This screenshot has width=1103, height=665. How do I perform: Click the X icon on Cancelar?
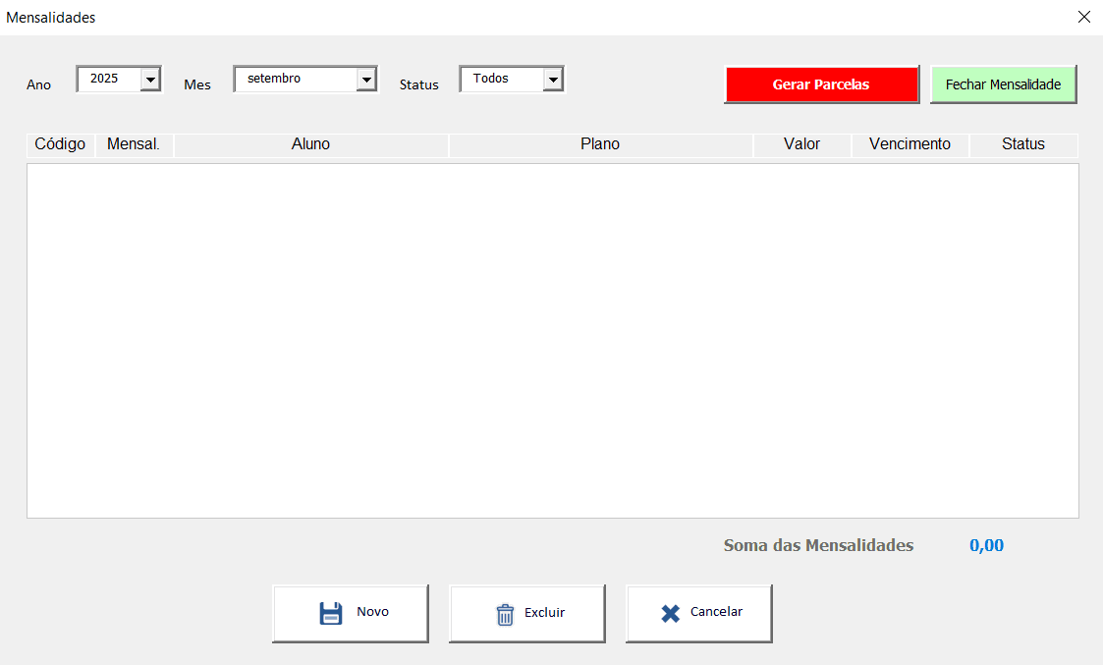pyautogui.click(x=670, y=613)
